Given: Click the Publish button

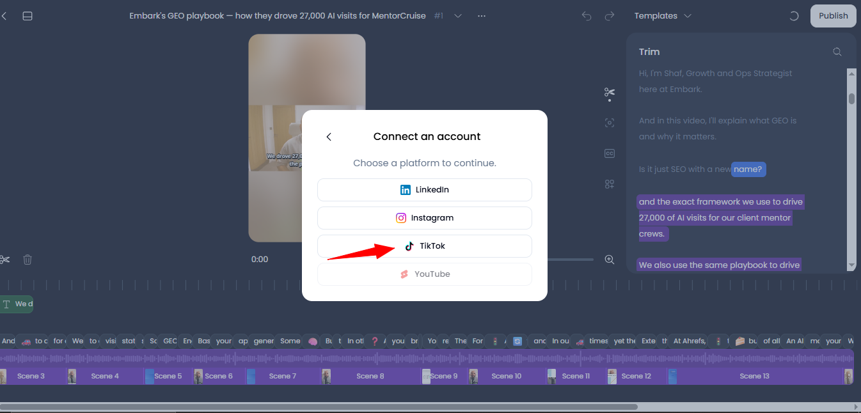Looking at the screenshot, I should 833,16.
